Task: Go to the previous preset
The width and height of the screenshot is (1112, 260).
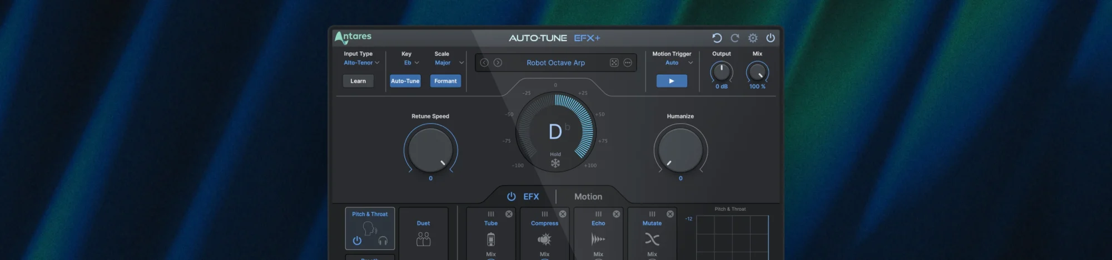Action: coord(484,63)
